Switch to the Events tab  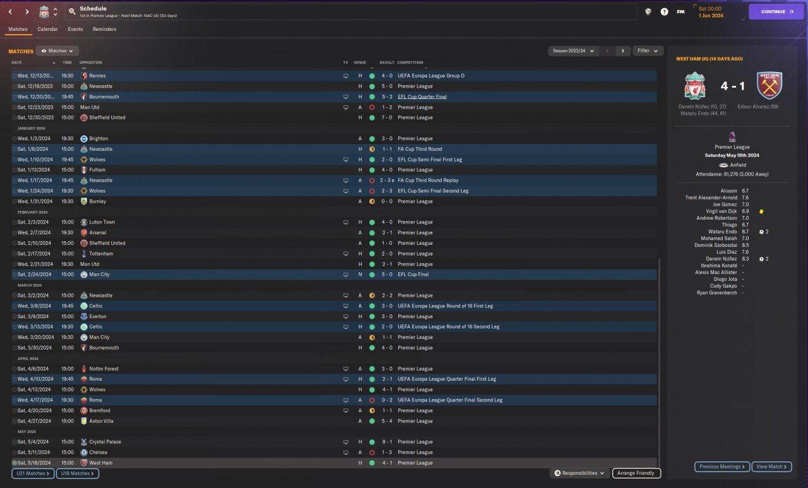pyautogui.click(x=75, y=30)
